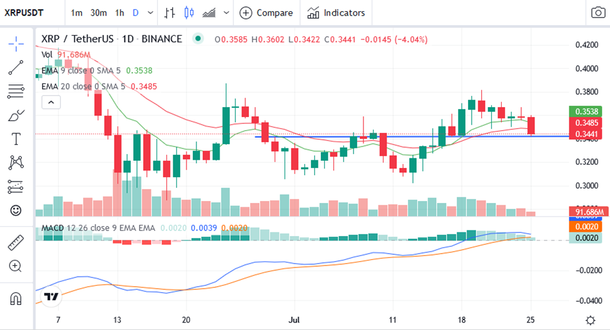
Task: Open chart settings gear icon
Action: [x=591, y=320]
